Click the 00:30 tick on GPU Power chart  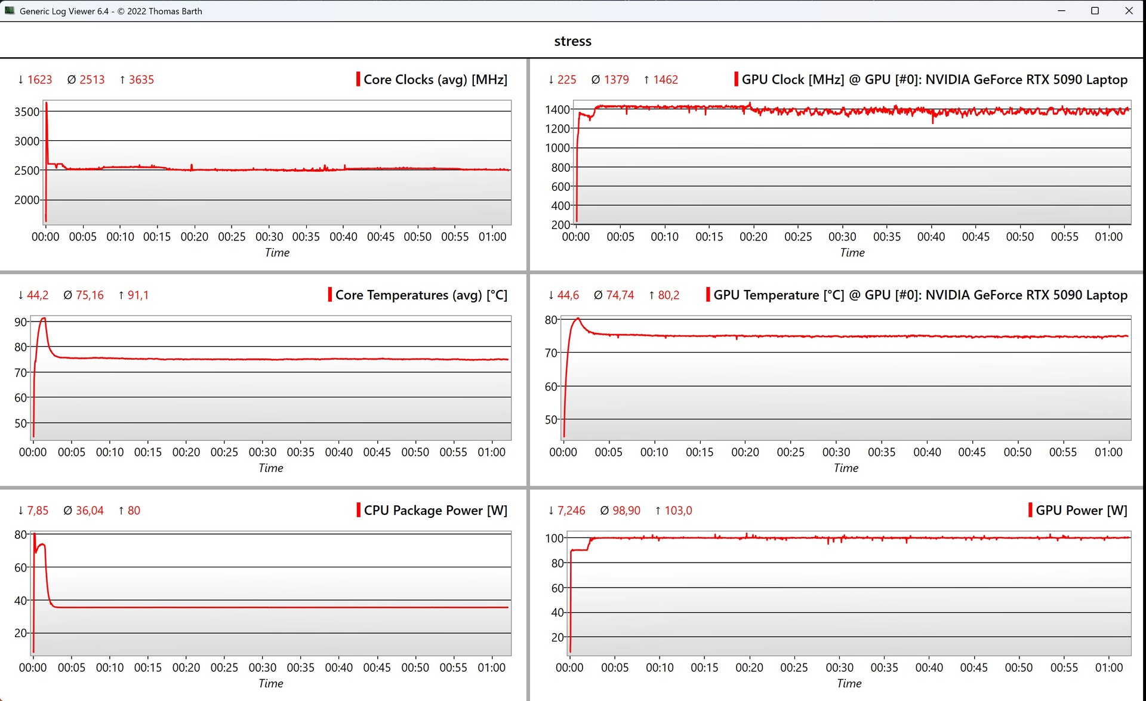pyautogui.click(x=839, y=668)
